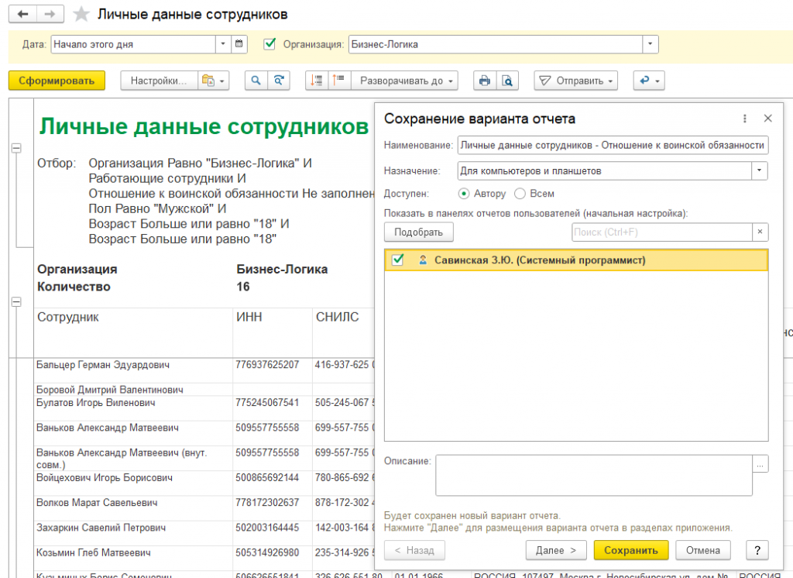The image size is (793, 578).
Task: Click the Дата field 'Начало этого дня'
Action: (133, 44)
